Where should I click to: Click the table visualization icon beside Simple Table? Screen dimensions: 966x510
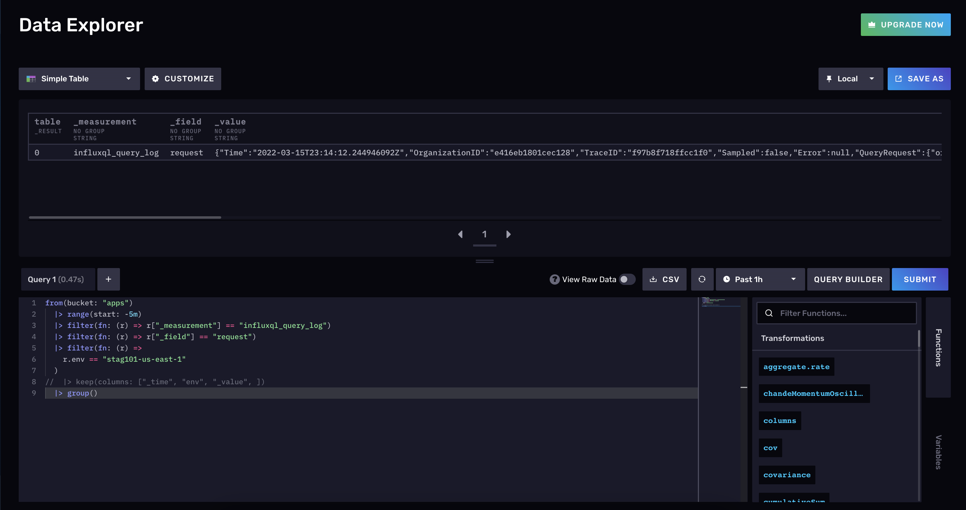click(x=31, y=79)
